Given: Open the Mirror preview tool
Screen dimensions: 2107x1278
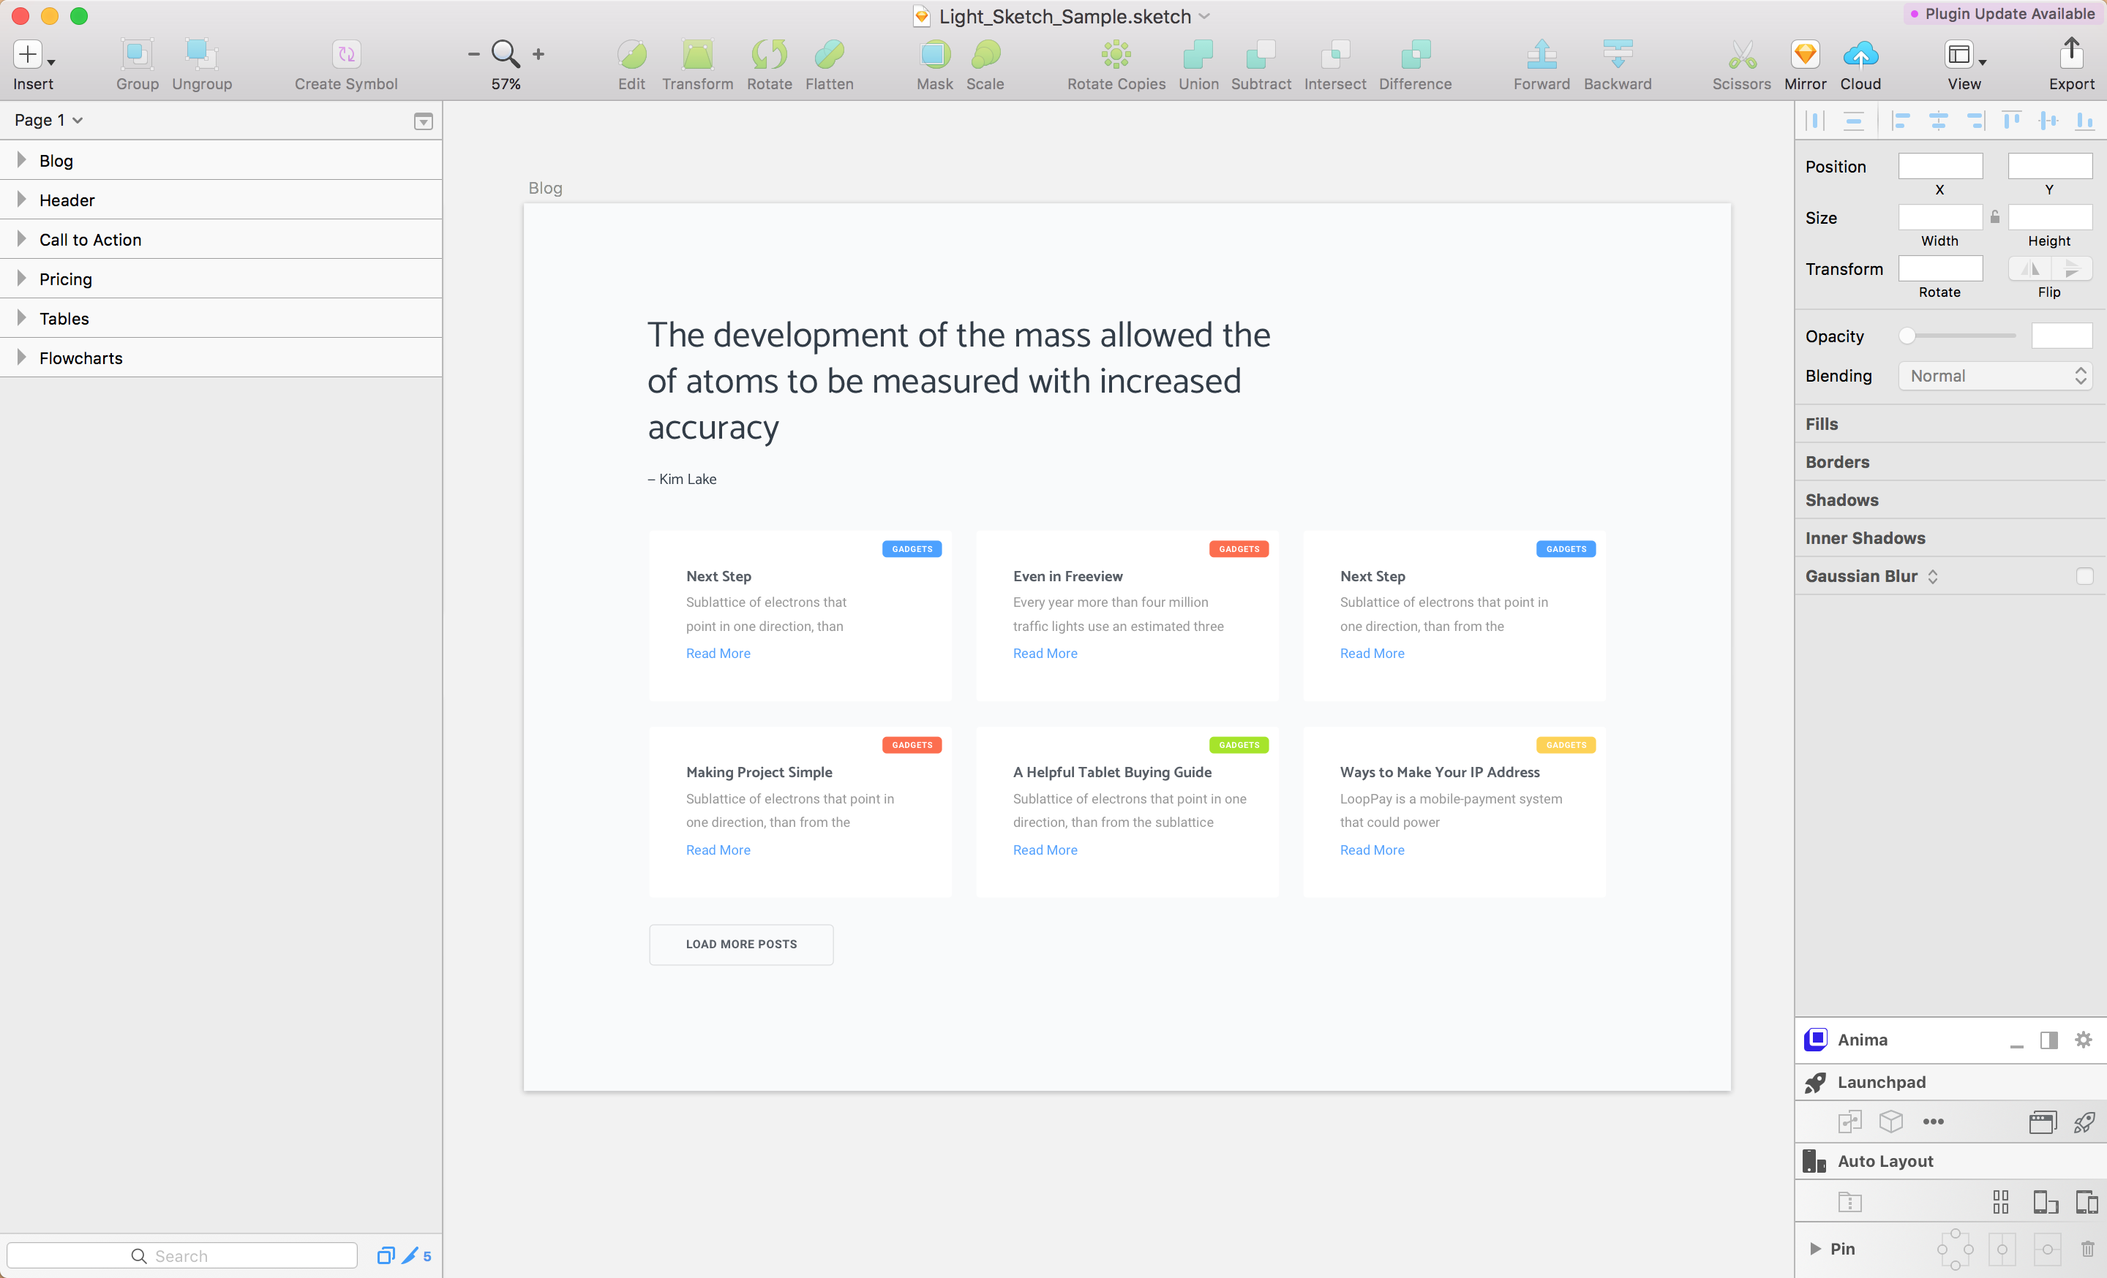Looking at the screenshot, I should [1804, 56].
